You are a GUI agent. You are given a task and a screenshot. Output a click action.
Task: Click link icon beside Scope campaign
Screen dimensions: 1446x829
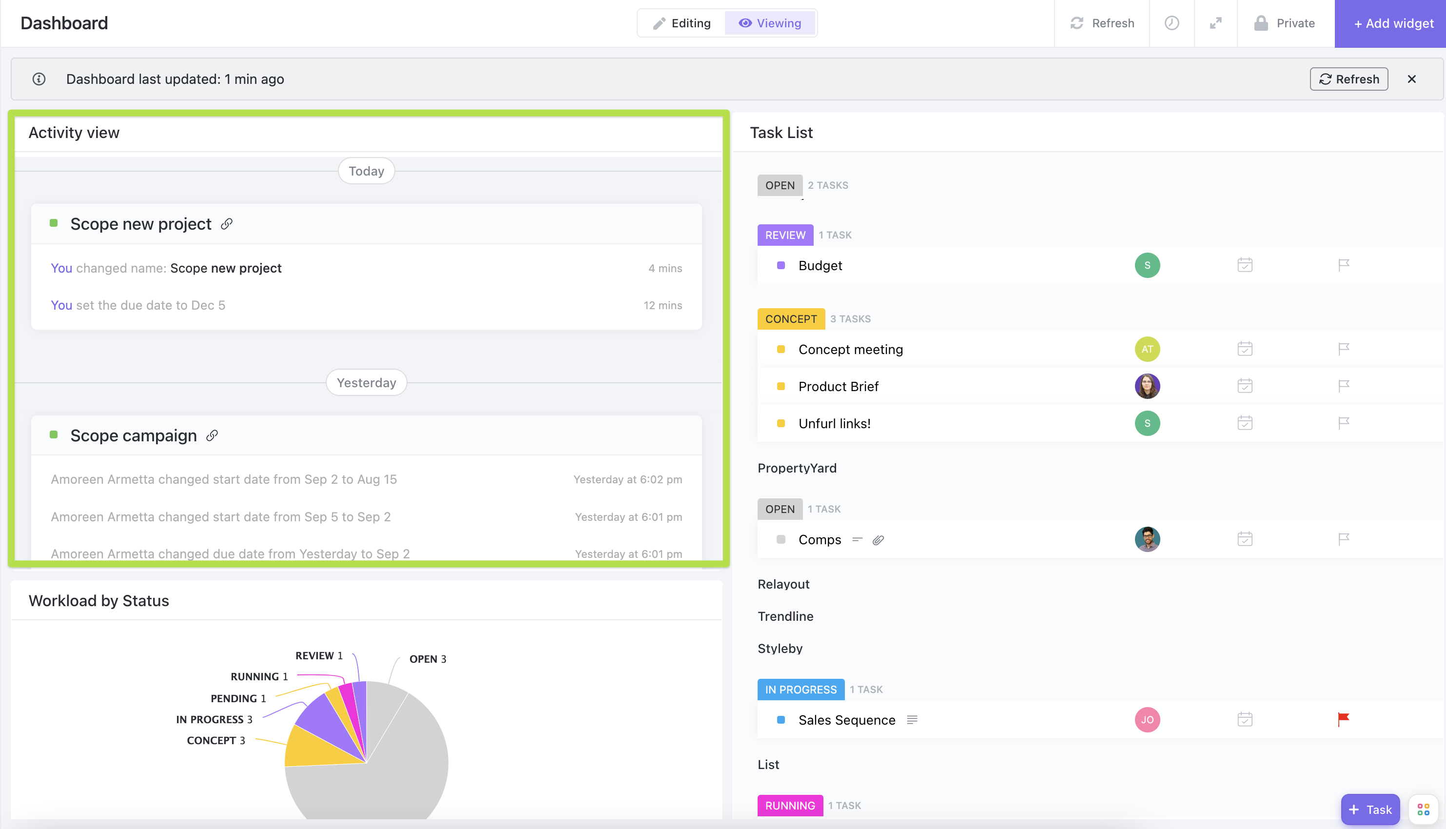[x=212, y=435]
